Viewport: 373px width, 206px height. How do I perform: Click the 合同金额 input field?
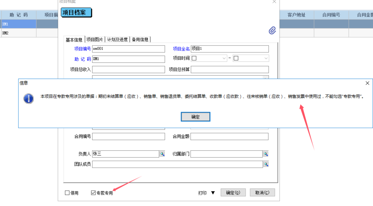click(x=230, y=136)
